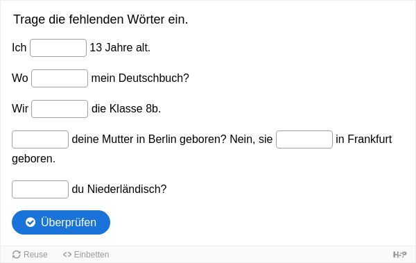This screenshot has height=263, width=416.
Task: Click the text "deine Mutter in Berlin geboren?"
Action: pyautogui.click(x=149, y=139)
